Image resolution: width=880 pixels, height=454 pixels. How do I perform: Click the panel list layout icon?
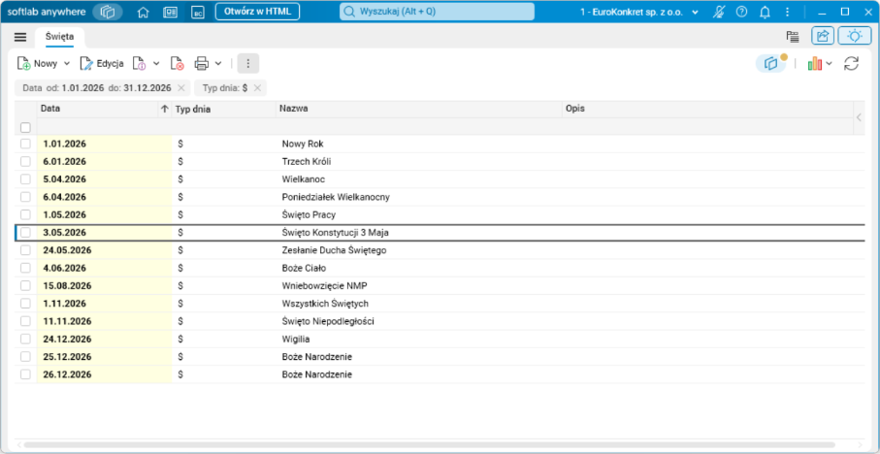[x=793, y=37]
